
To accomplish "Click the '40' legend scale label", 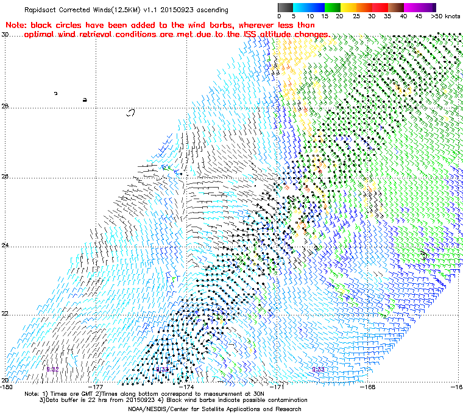I will point(403,16).
